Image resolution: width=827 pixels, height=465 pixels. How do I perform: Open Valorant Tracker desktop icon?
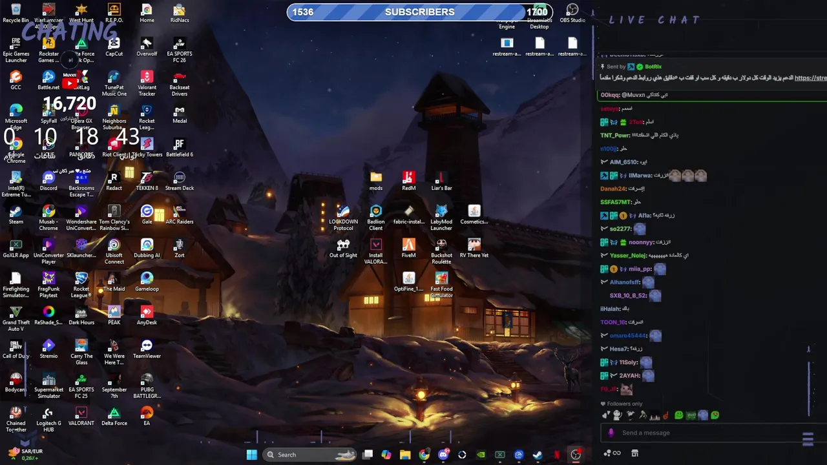[x=147, y=83]
